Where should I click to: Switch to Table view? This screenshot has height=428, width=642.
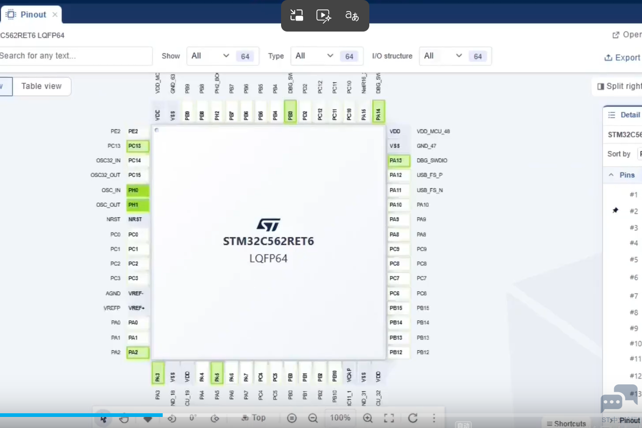(x=42, y=86)
